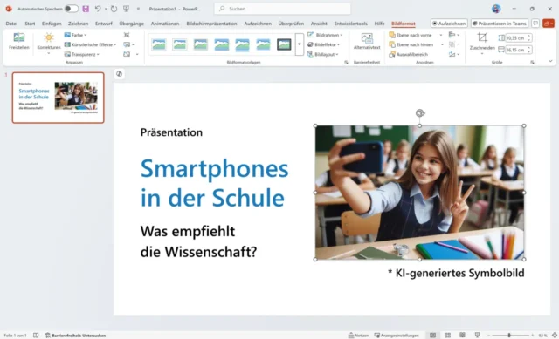Image resolution: width=559 pixels, height=339 pixels.
Task: Click Präsentieren in Teams button
Action: [x=499, y=24]
